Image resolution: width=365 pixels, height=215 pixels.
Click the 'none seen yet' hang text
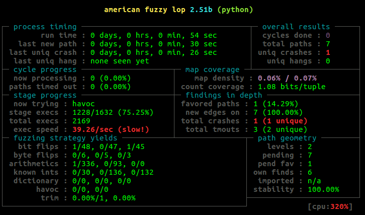coord(120,61)
